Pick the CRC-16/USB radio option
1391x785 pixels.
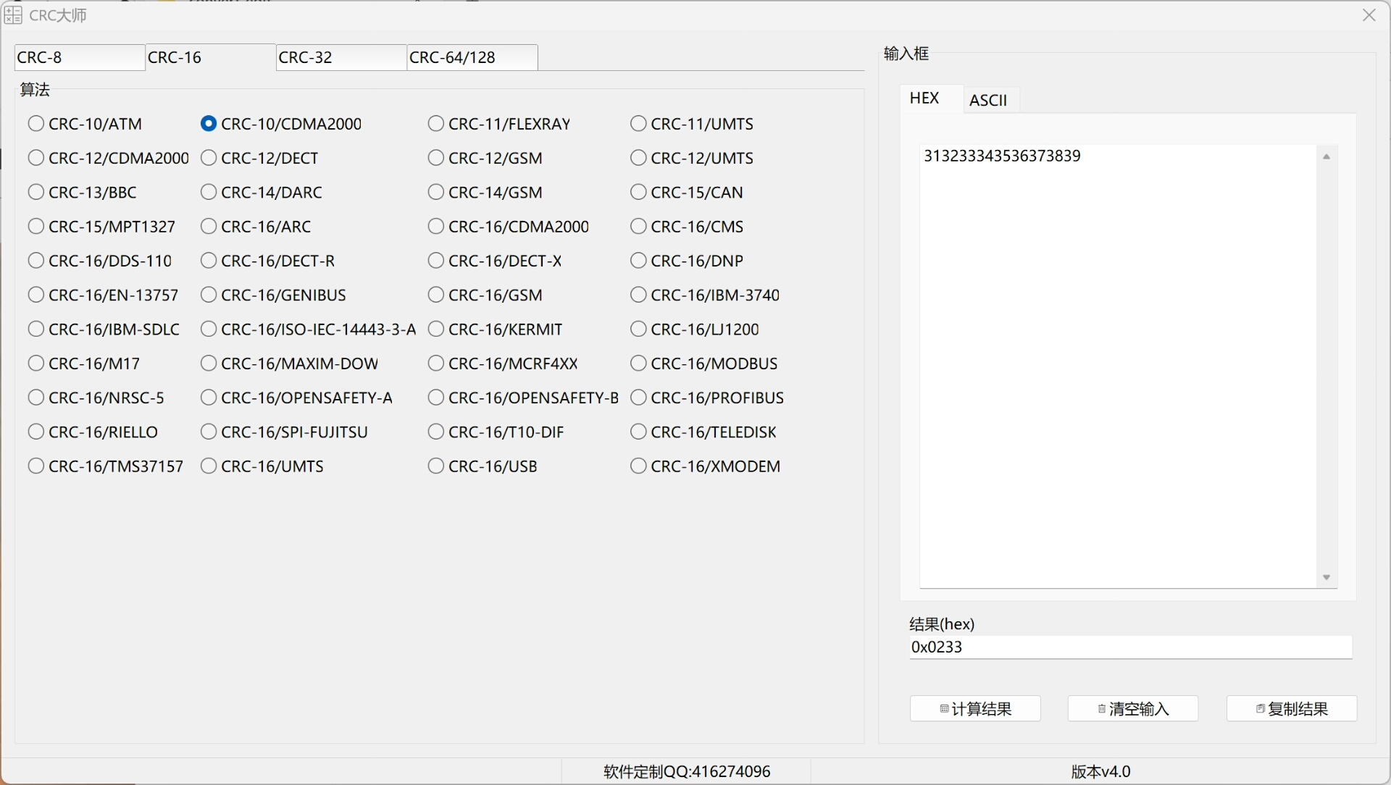435,466
